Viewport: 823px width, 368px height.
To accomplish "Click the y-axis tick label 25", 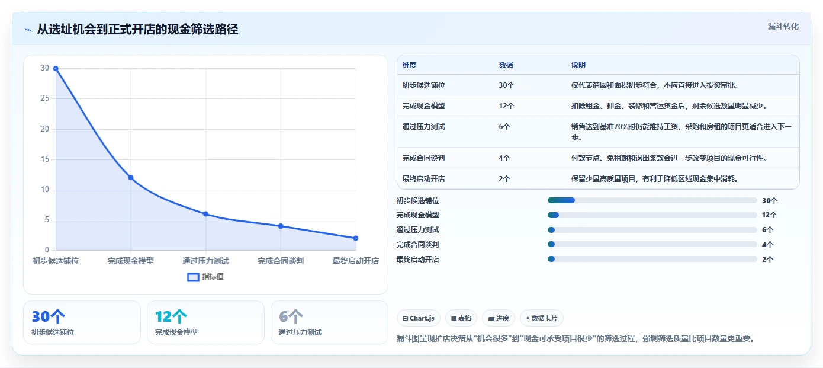I will pyautogui.click(x=45, y=98).
